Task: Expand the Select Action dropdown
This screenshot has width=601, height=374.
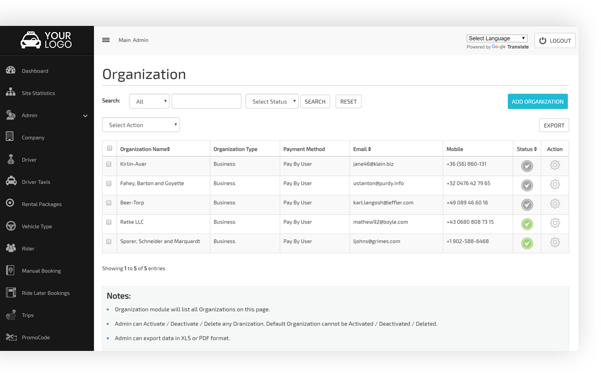Action: [x=141, y=124]
